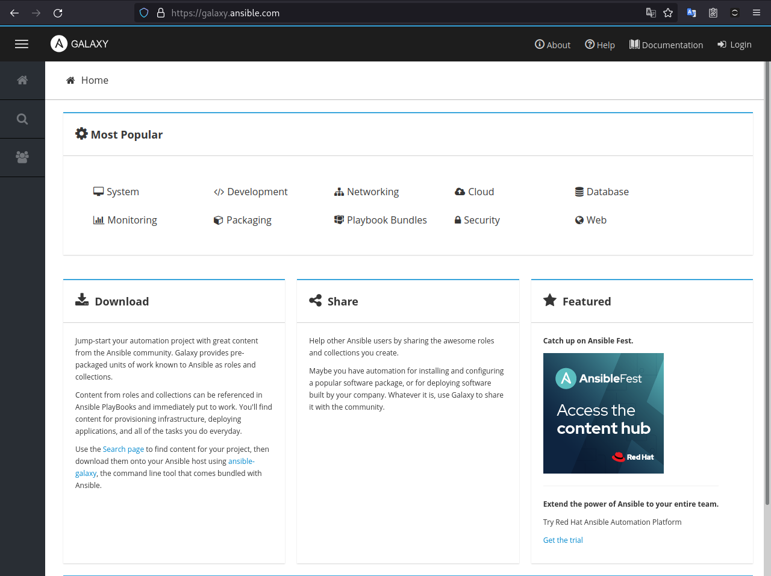The image size is (771, 576).
Task: Open Firefox application menu
Action: [757, 13]
